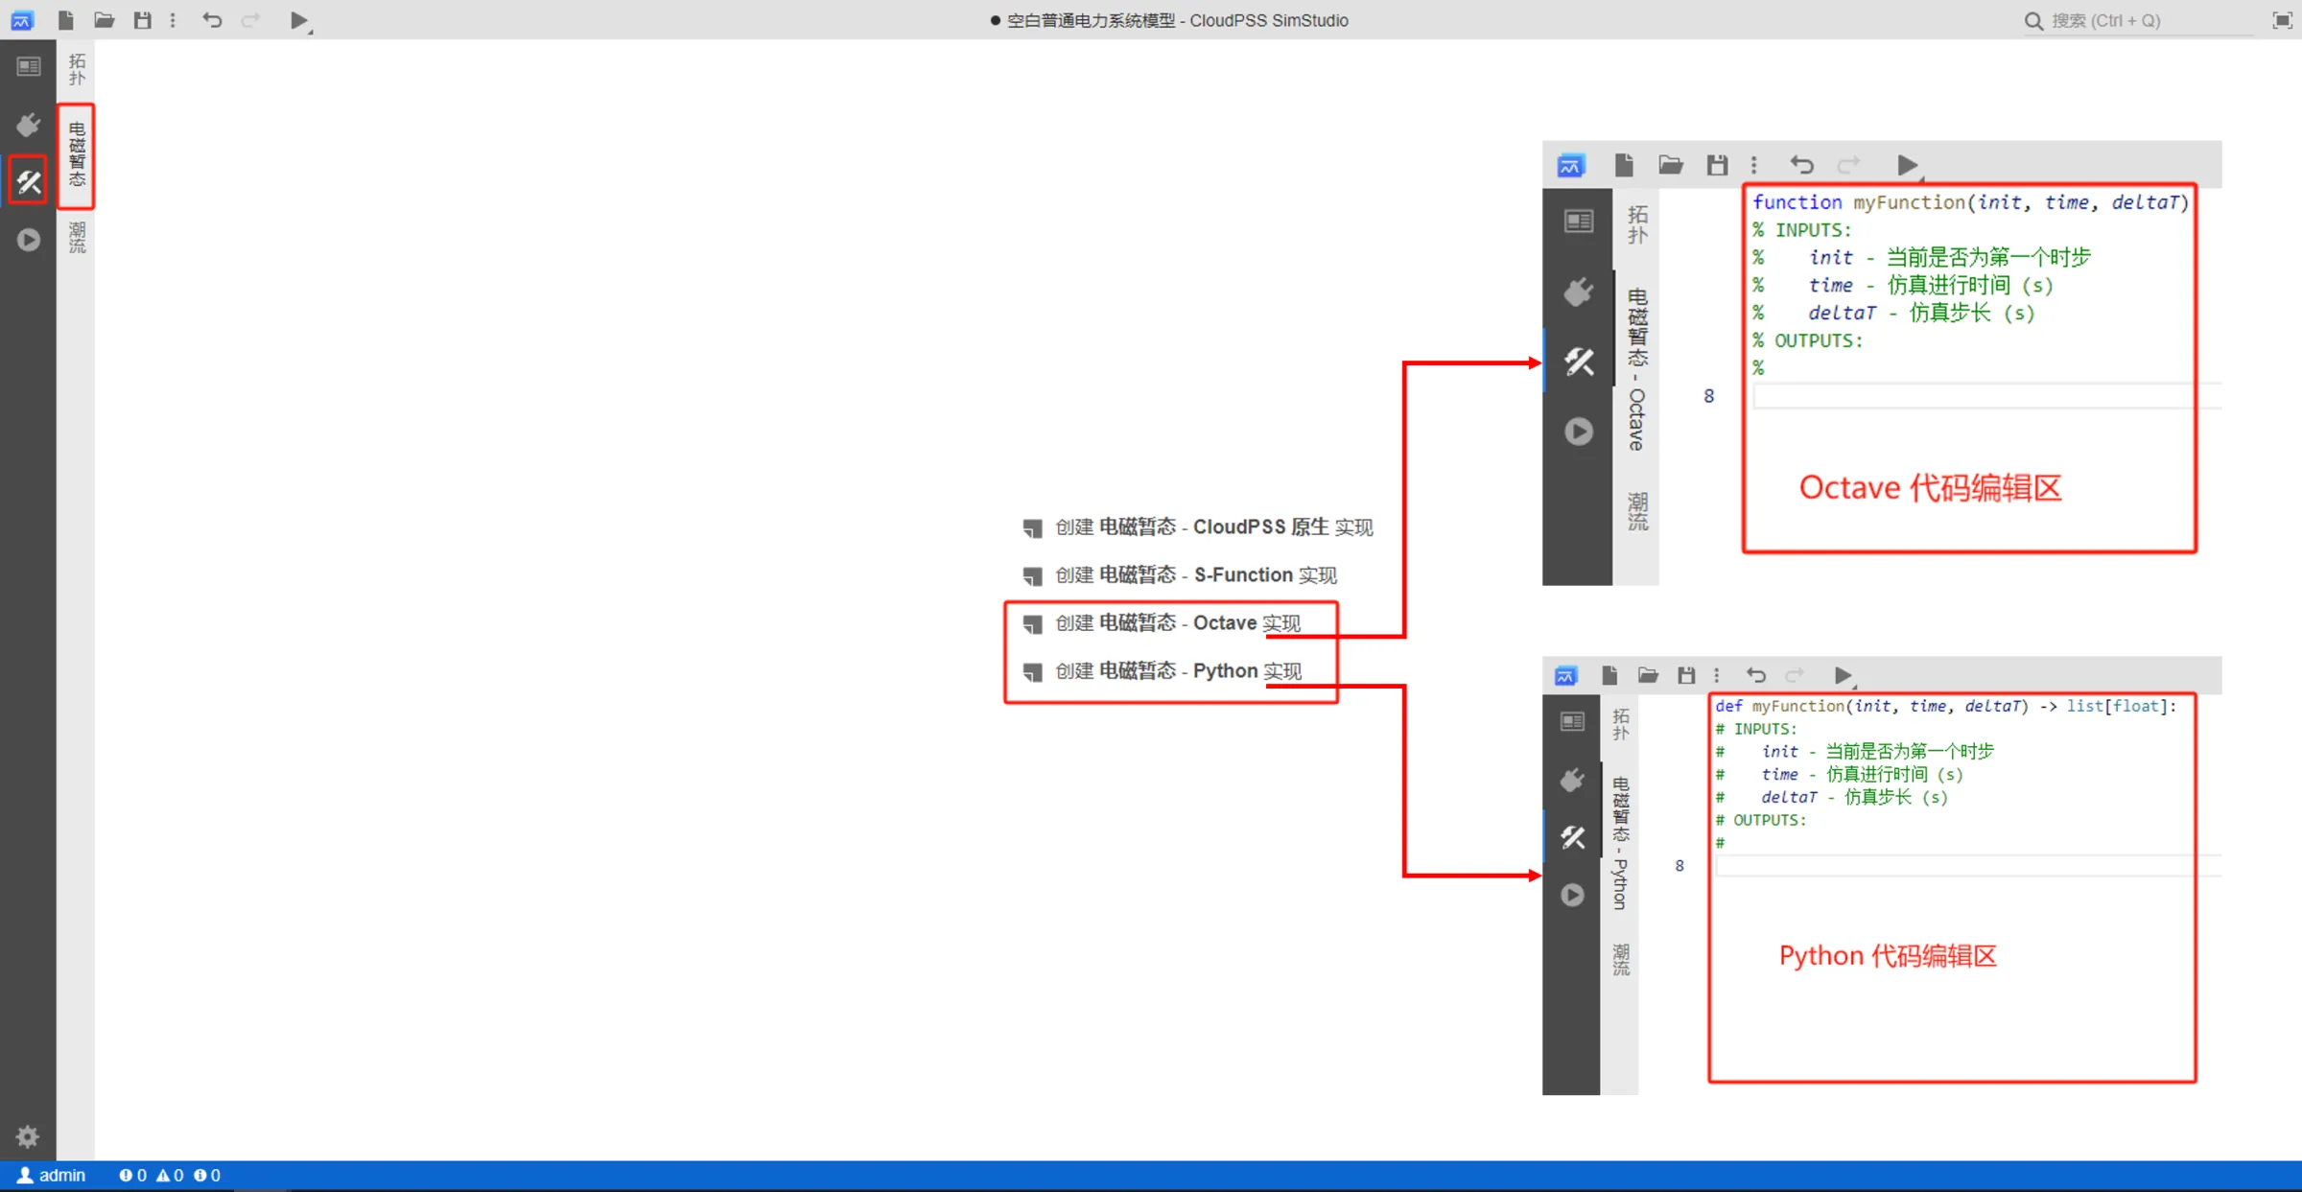This screenshot has height=1192, width=2302.
Task: Open the main toolbar more-options dots menu
Action: click(x=173, y=20)
